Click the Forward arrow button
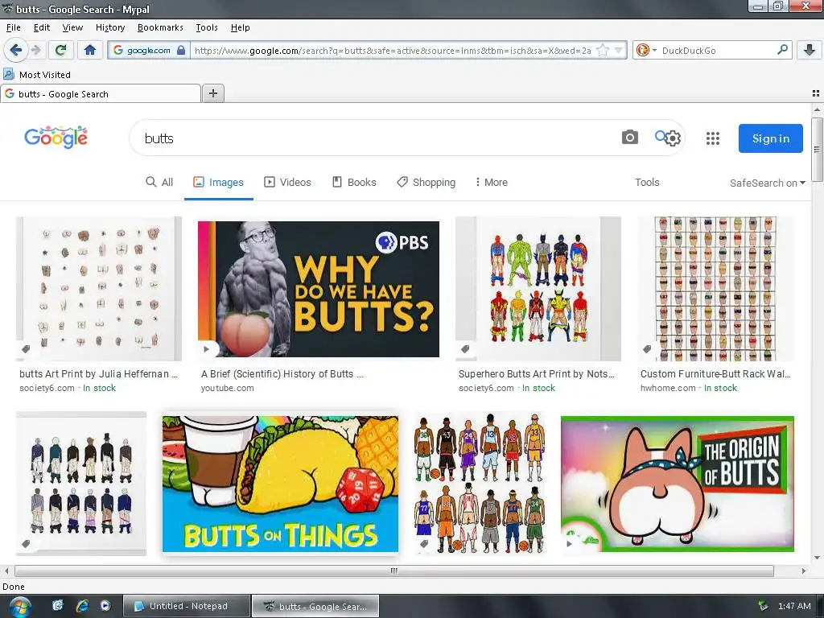This screenshot has width=824, height=618. pos(35,50)
